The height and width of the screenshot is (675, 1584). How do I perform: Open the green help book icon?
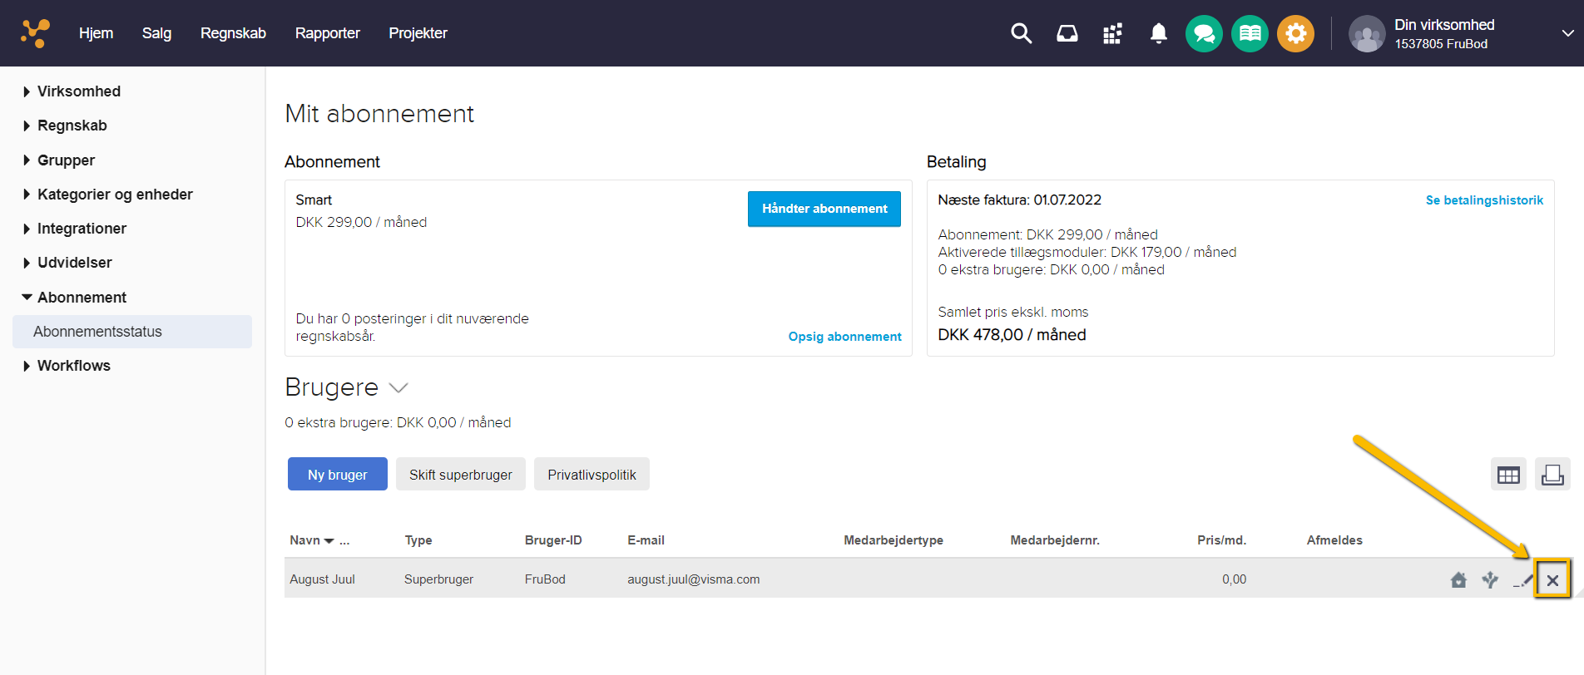pyautogui.click(x=1250, y=34)
